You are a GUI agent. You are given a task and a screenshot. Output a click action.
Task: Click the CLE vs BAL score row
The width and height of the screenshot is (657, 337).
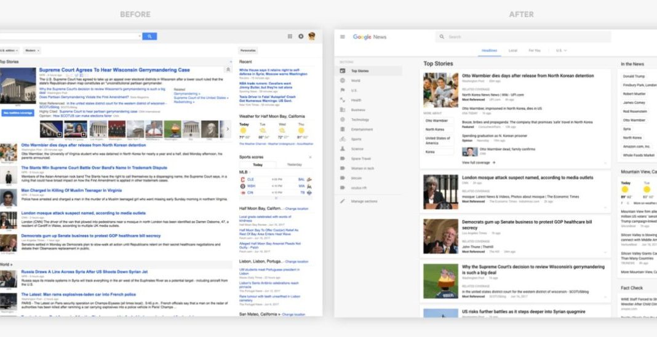(x=276, y=179)
